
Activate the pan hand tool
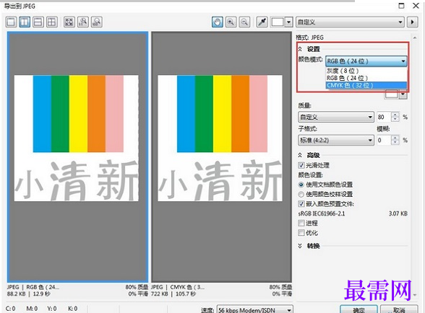[x=218, y=22]
